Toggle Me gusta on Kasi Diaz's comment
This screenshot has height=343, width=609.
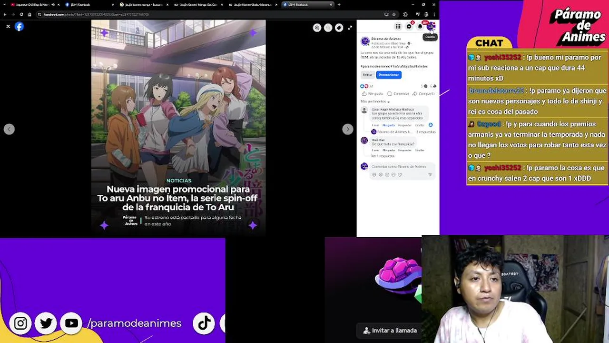tap(389, 150)
